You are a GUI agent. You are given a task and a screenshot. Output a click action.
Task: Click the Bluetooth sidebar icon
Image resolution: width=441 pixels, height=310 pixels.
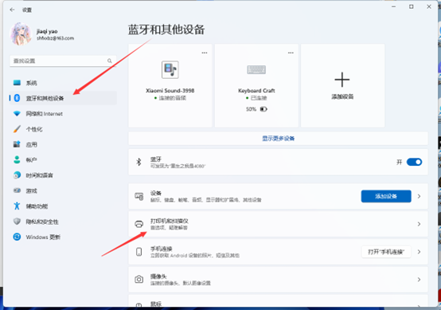click(17, 98)
